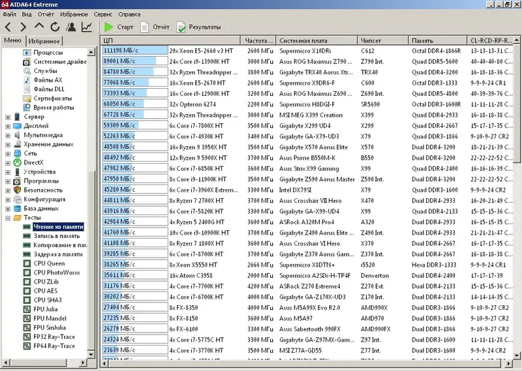Select FPU Mandel benchmark

pos(50,318)
